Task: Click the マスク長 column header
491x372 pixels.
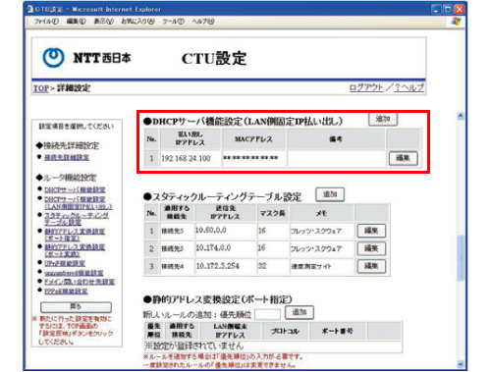Action: (273, 213)
